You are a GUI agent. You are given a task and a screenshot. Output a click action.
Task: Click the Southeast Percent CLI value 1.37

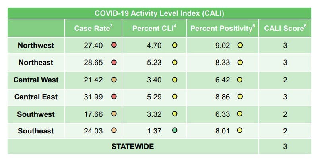tap(154, 130)
